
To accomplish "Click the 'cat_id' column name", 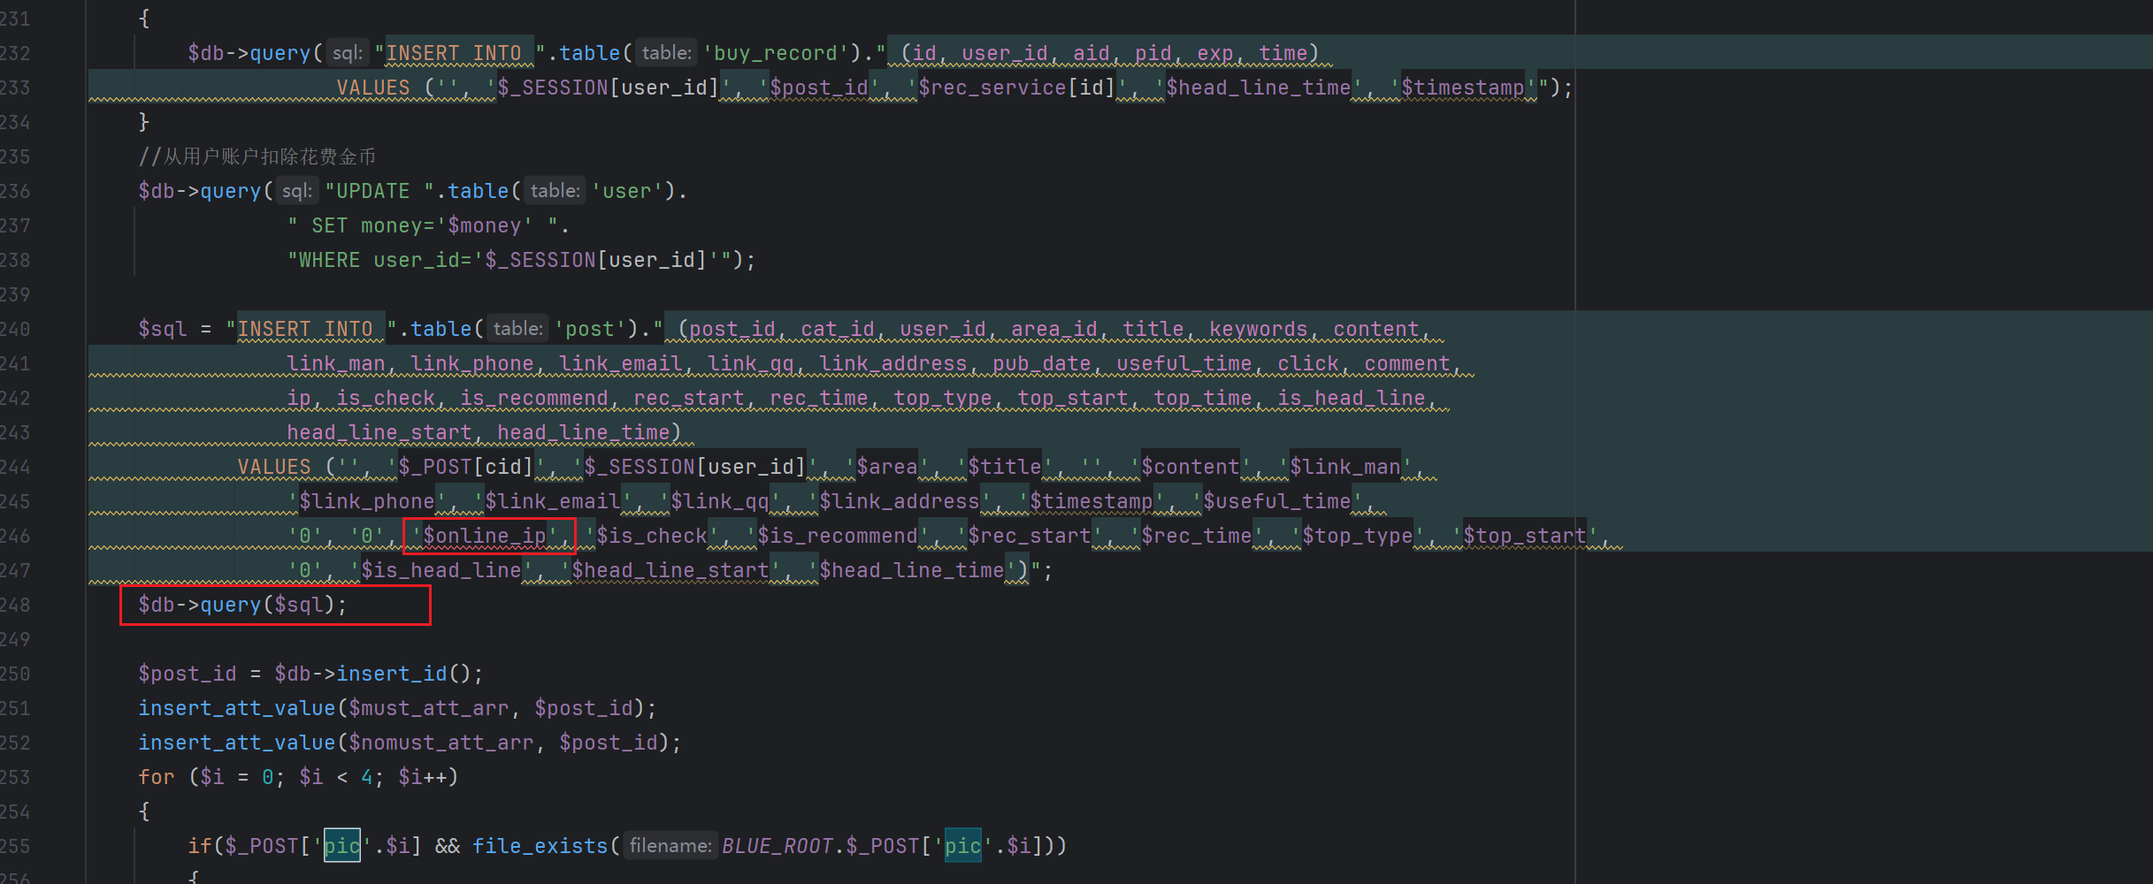I will pos(838,329).
